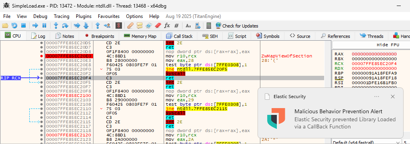Select the RSP register value 00000091A18FEF18
The height and width of the screenshot is (144, 410).
tap(374, 78)
